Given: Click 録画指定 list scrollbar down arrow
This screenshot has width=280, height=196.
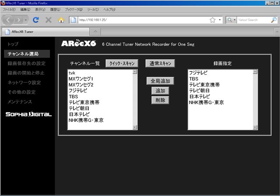Looking at the screenshot, I should (x=255, y=127).
